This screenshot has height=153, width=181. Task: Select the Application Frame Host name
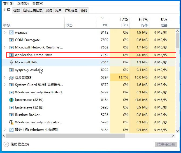click(x=33, y=55)
